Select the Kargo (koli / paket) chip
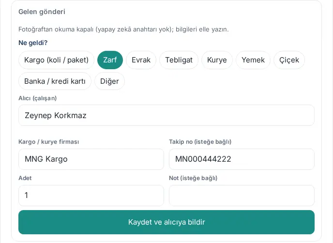This screenshot has height=243, width=333. click(56, 60)
